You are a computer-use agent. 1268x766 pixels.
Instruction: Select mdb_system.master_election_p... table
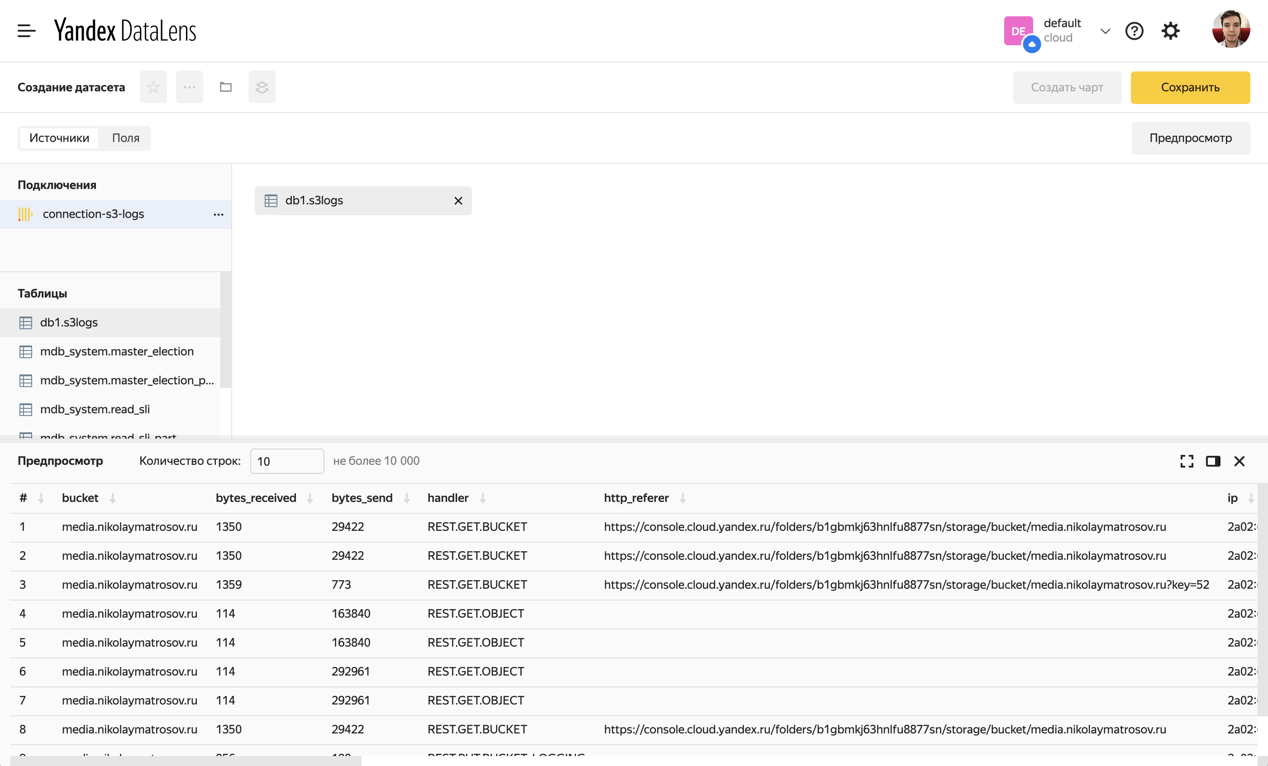(x=110, y=380)
